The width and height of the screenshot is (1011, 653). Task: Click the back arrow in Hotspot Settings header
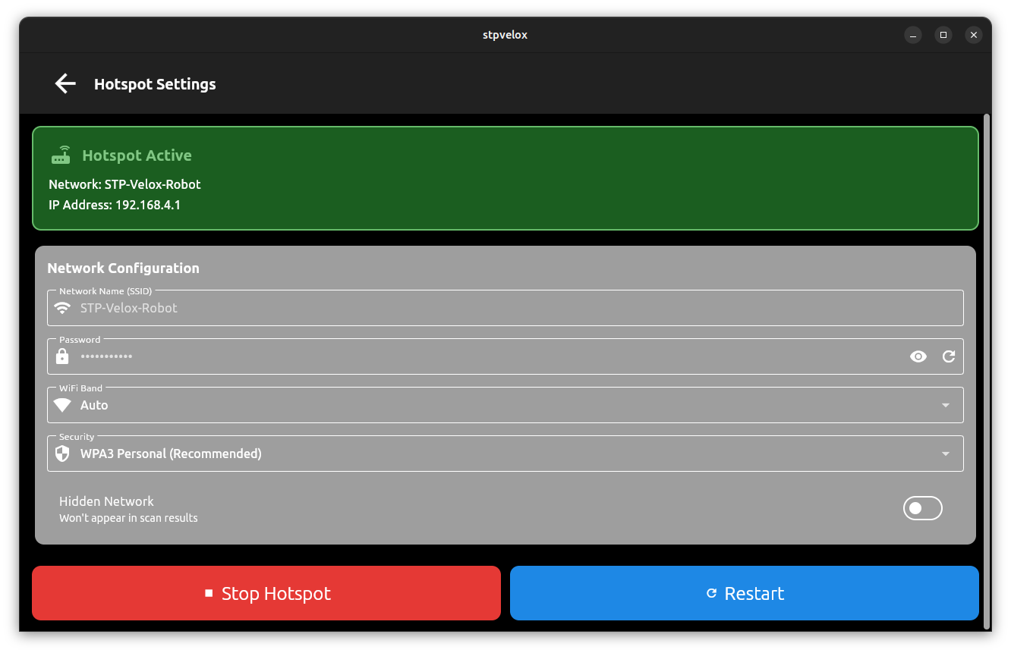pos(65,83)
